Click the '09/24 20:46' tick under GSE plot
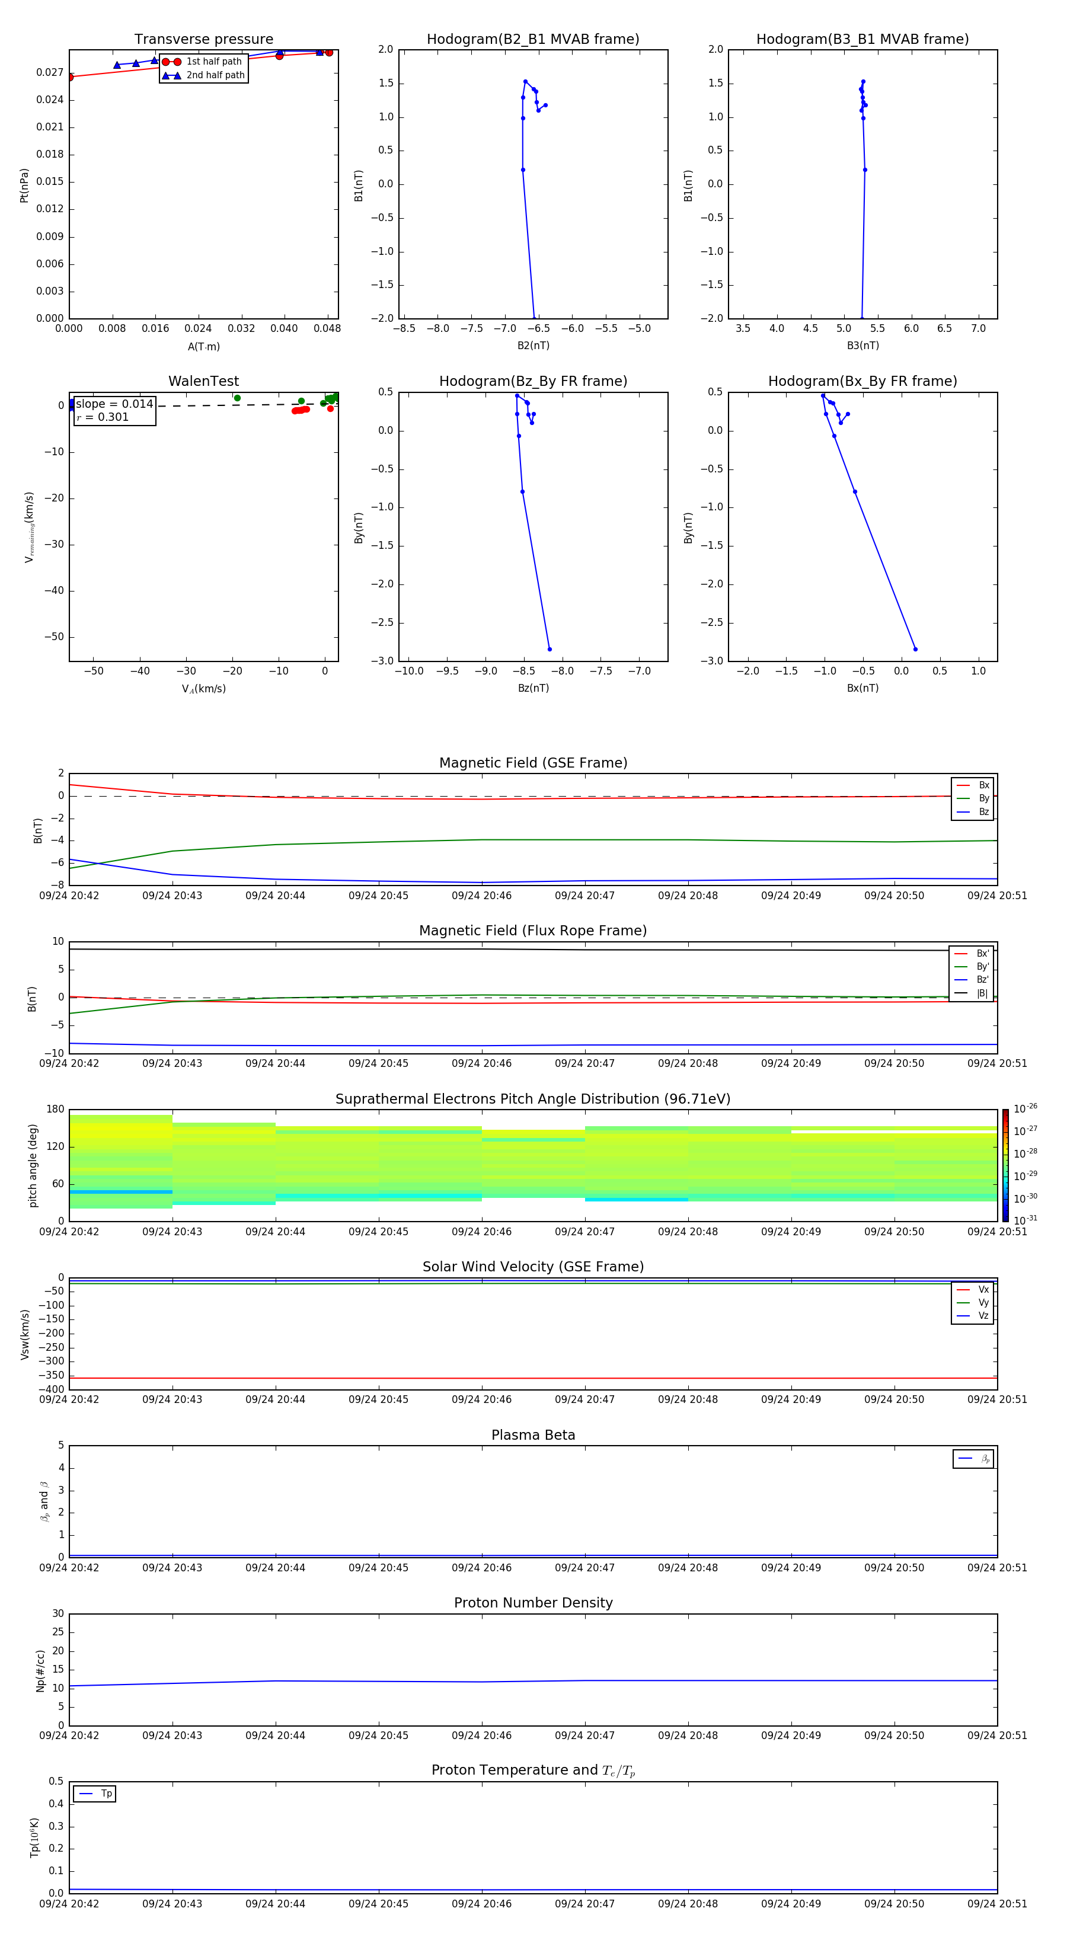The width and height of the screenshot is (1067, 1956). 481,896
